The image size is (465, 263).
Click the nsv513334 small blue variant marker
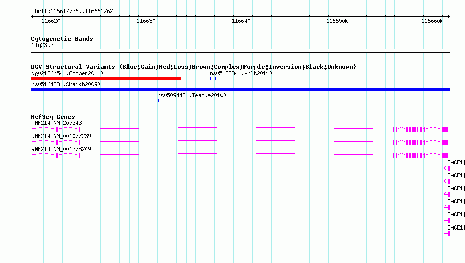pos(213,78)
